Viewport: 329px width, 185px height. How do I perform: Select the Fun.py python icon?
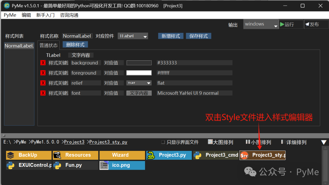point(57,165)
